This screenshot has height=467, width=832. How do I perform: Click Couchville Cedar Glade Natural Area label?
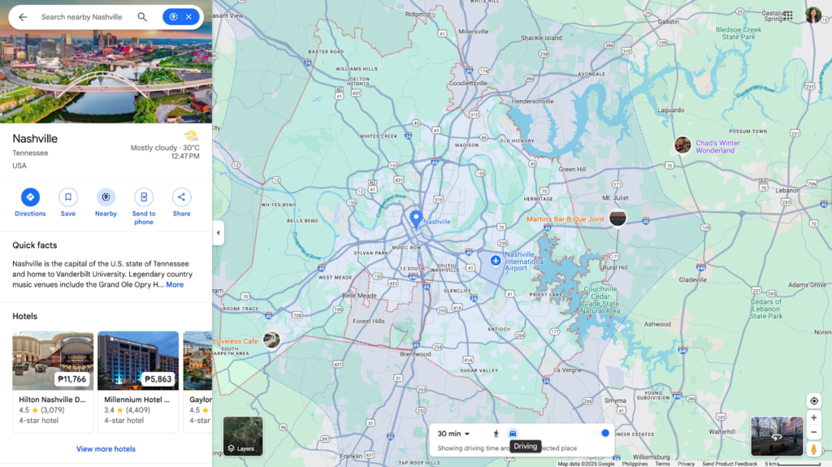point(600,300)
